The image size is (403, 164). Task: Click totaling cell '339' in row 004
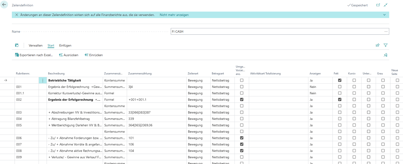point(157,119)
